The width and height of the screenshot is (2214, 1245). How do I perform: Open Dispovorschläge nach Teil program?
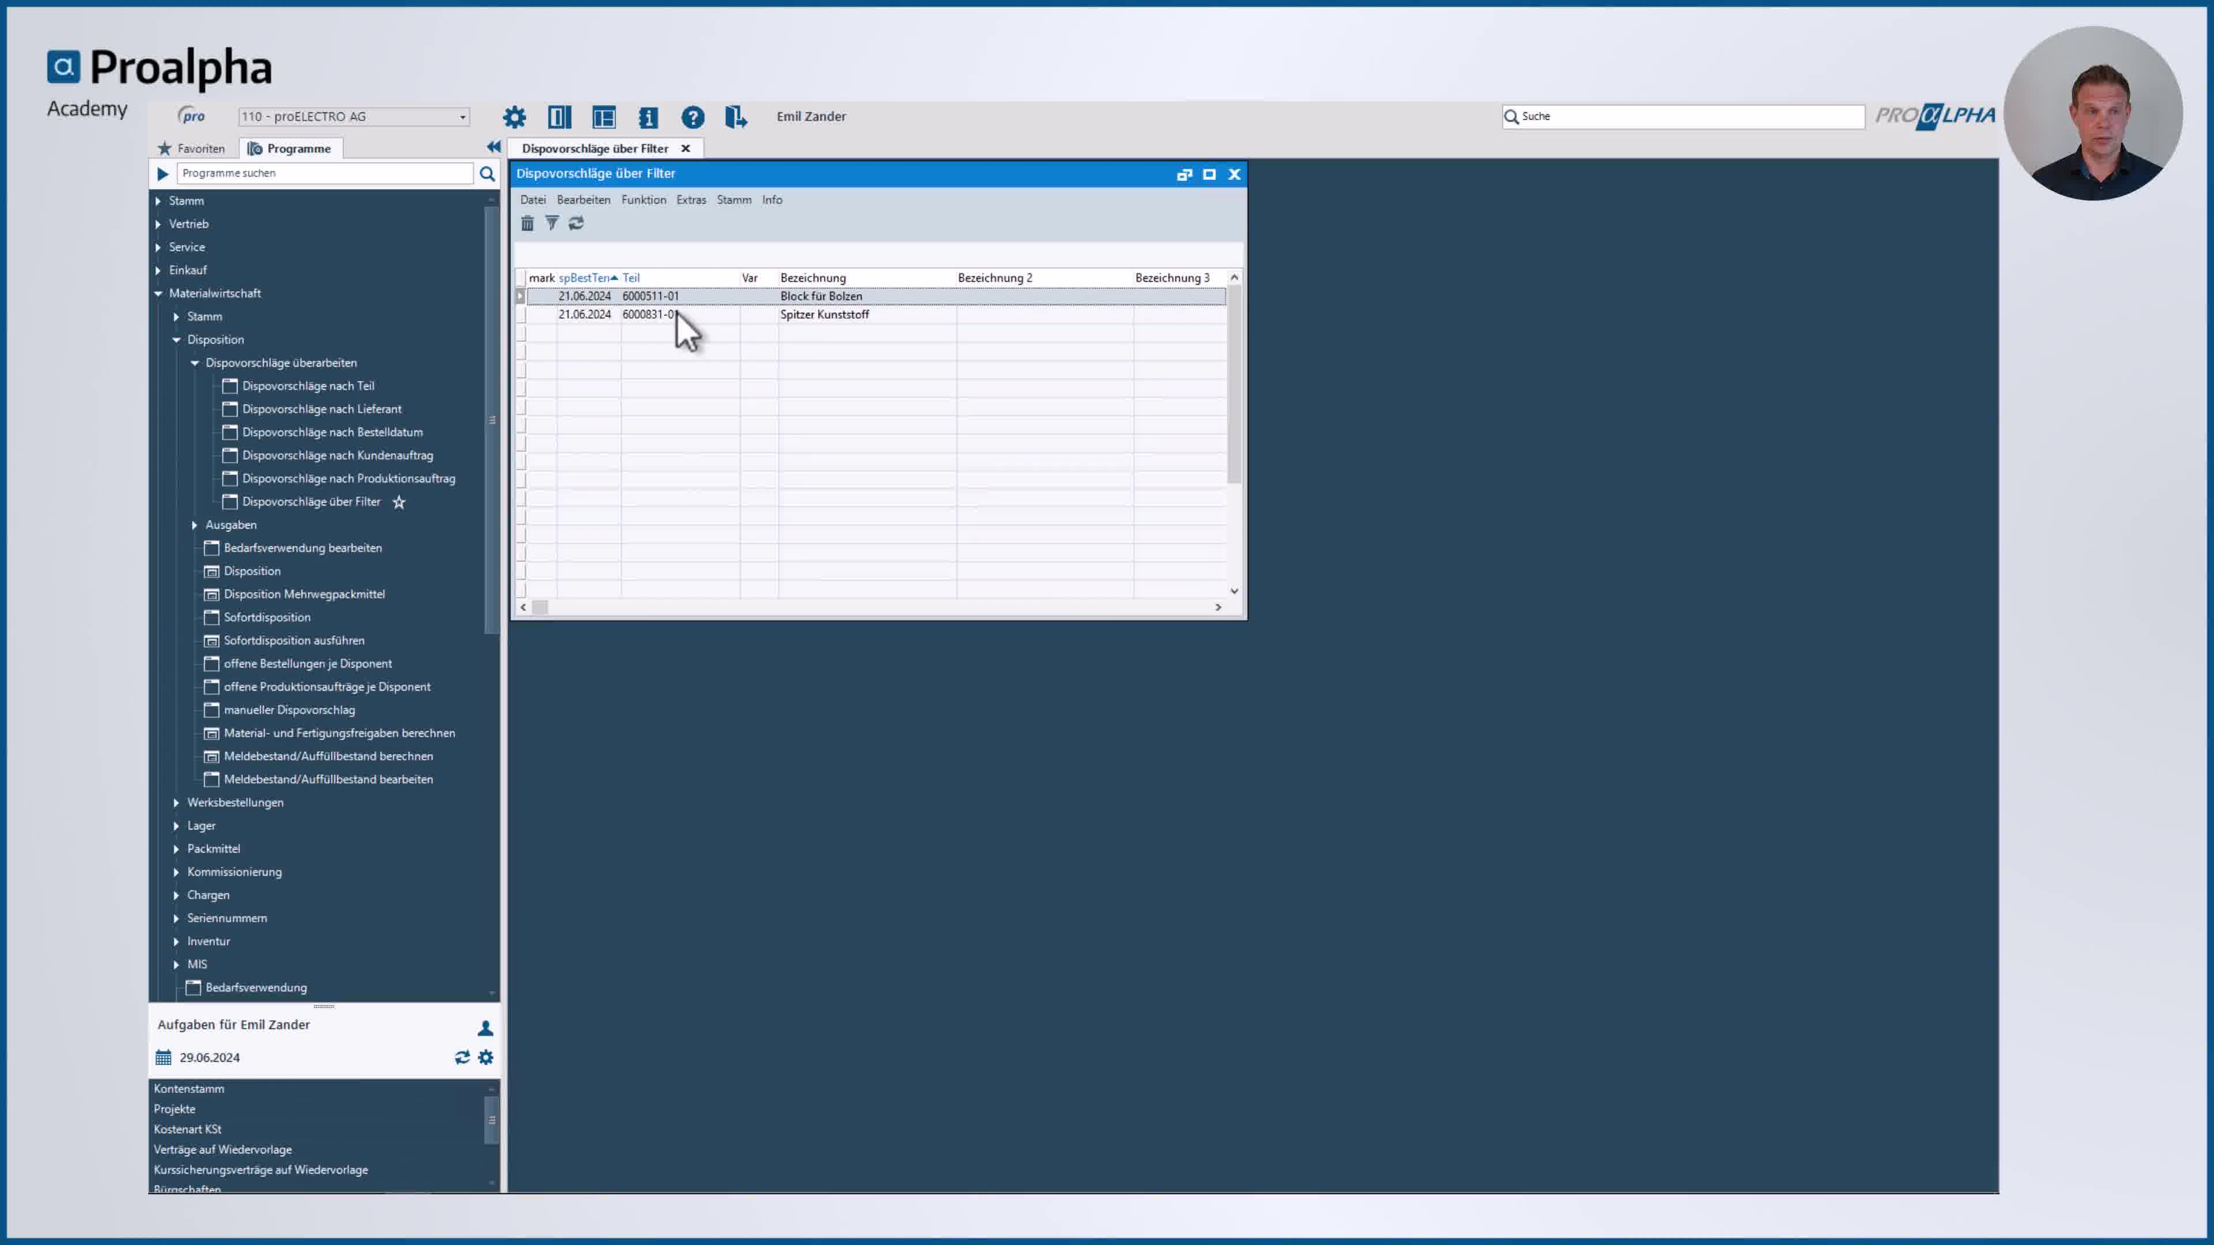click(308, 386)
